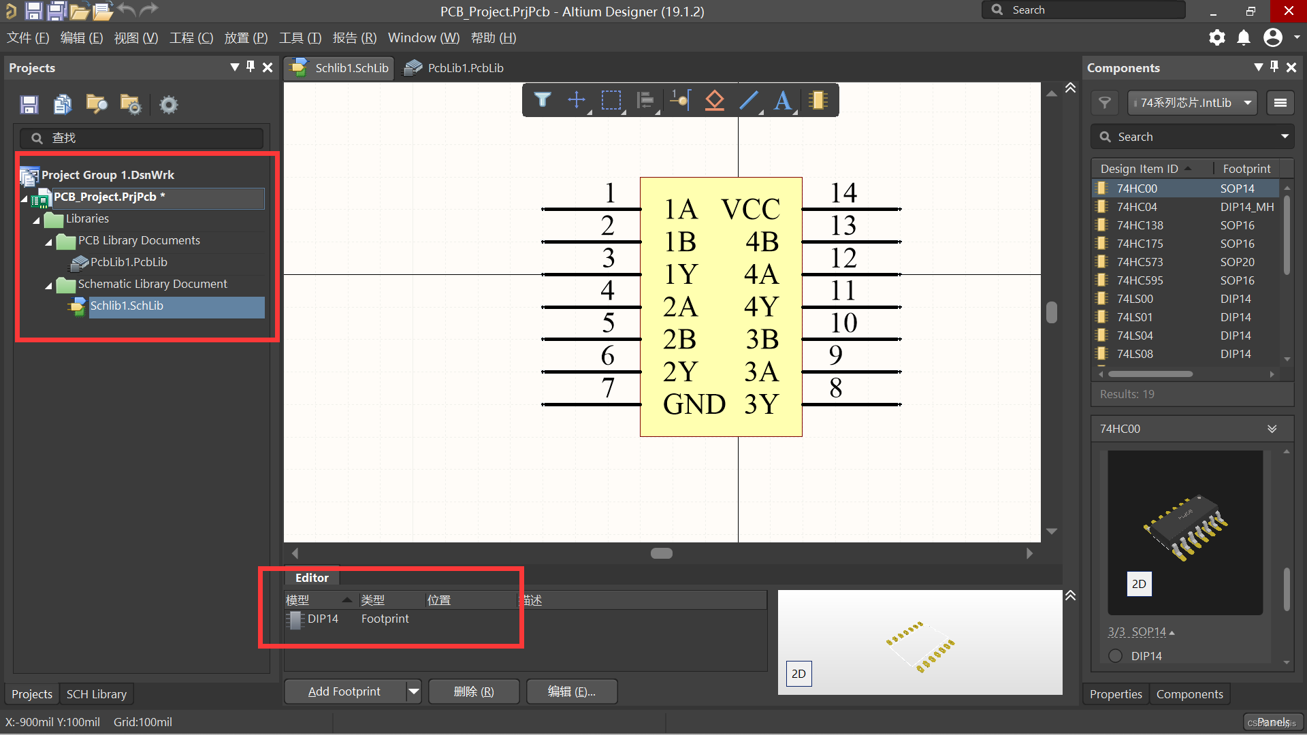Pin the Projects panel
Viewport: 1307px width, 735px height.
pos(251,67)
